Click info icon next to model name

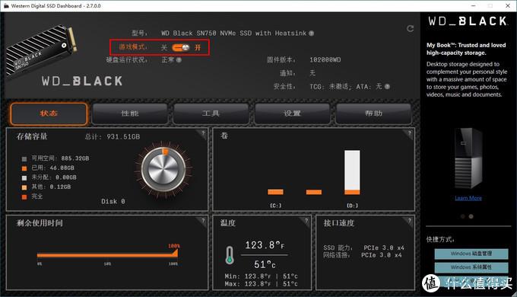(x=311, y=34)
